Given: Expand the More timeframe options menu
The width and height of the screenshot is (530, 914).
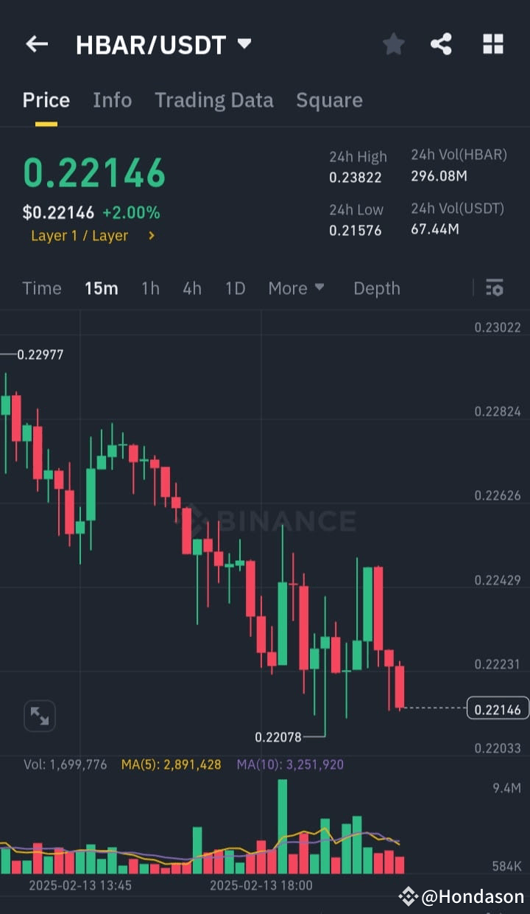Looking at the screenshot, I should (x=297, y=288).
